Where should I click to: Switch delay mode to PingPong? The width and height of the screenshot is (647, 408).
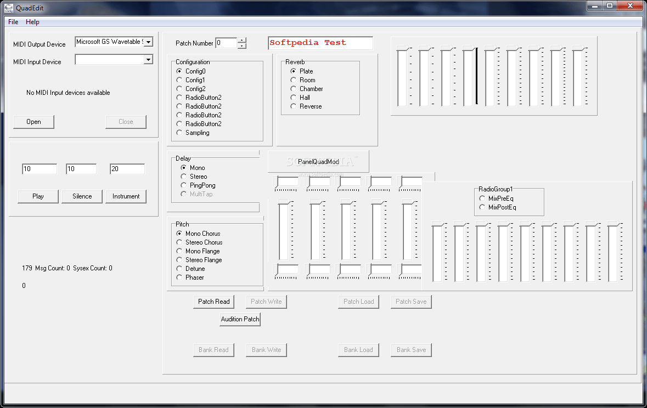click(183, 185)
